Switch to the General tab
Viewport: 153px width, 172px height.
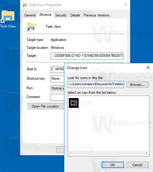(30, 15)
